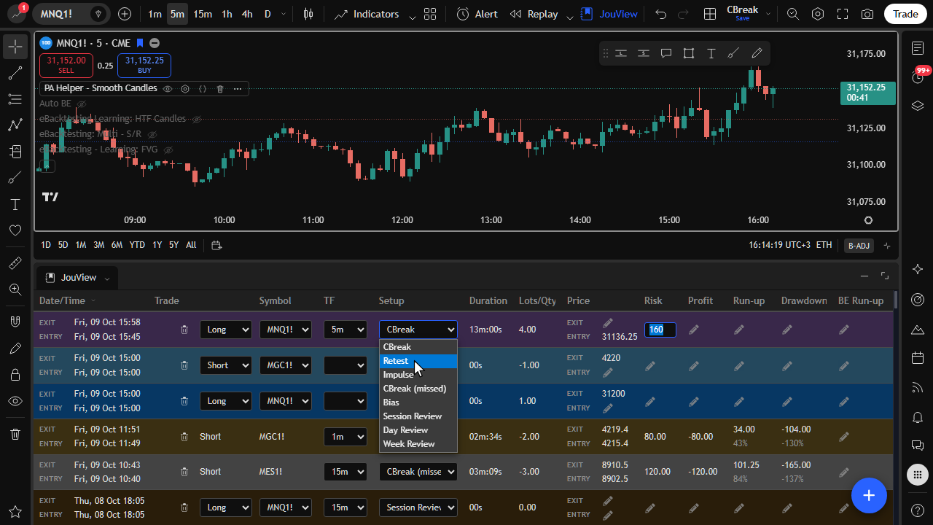The width and height of the screenshot is (933, 525).
Task: Toggle visibility of PA Helper indicator
Action: (x=168, y=89)
